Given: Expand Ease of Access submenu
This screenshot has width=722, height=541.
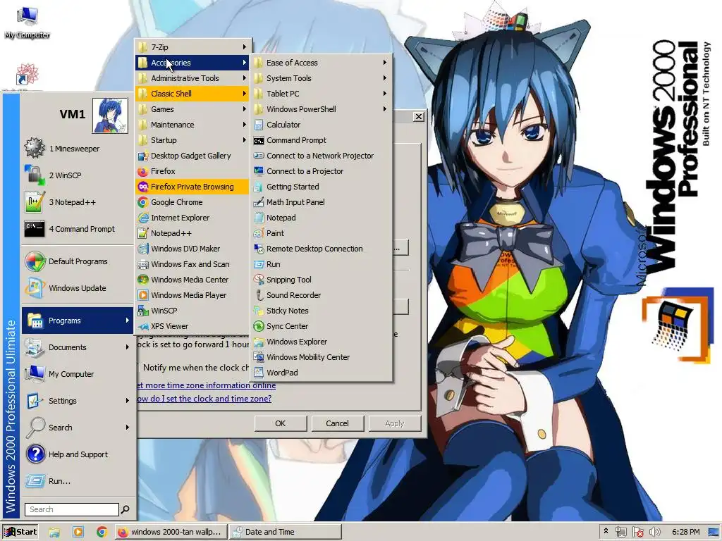Looking at the screenshot, I should (321, 63).
